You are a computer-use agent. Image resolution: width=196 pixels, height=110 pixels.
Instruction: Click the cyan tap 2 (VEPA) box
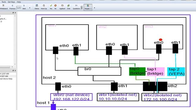(x=176, y=71)
